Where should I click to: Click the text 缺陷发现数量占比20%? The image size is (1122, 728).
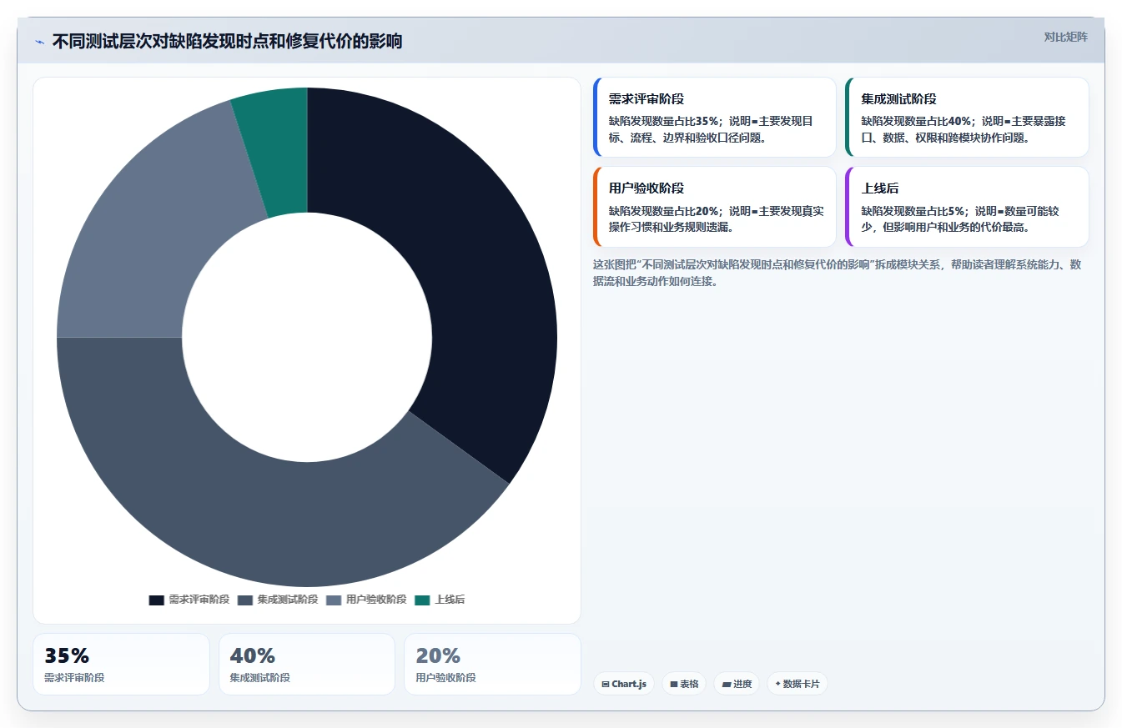(x=664, y=211)
